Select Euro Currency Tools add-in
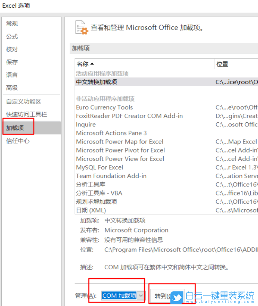The width and height of the screenshot is (258, 306). (166, 107)
